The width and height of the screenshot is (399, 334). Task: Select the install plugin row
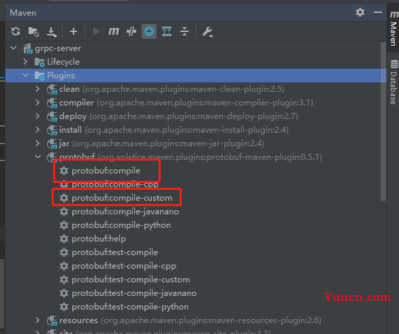click(x=196, y=130)
